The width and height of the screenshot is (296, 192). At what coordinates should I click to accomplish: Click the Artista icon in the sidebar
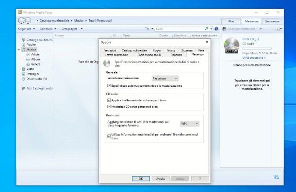[28, 54]
